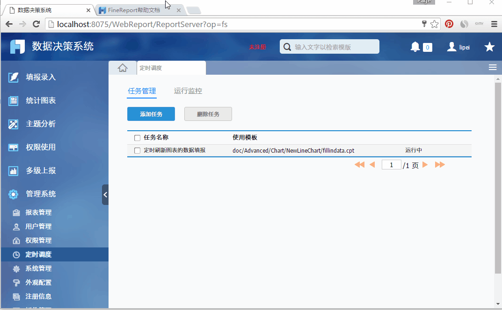Screen dimensions: 502x310
Task: Open 报表管理 in the sidebar
Action: (x=38, y=212)
